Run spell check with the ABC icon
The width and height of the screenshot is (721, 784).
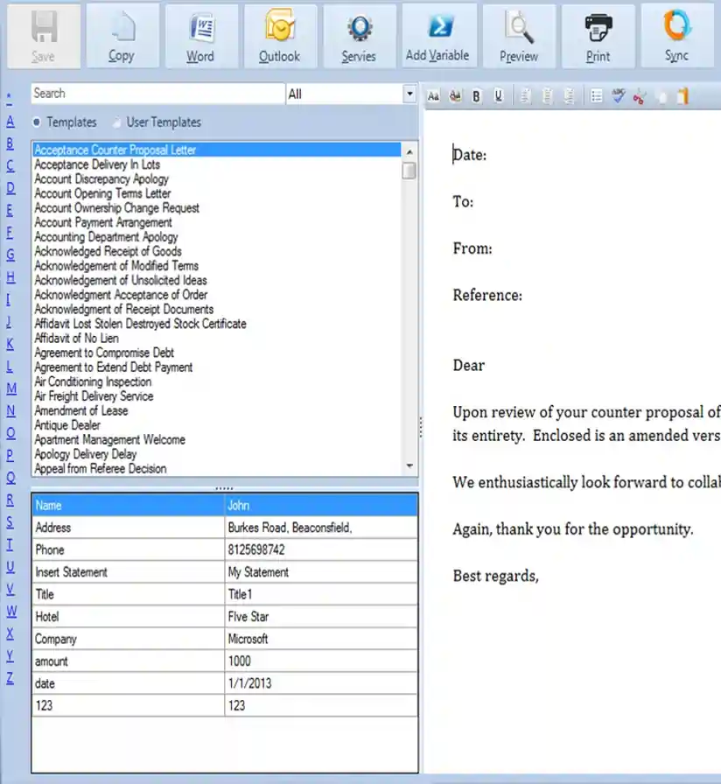(617, 96)
